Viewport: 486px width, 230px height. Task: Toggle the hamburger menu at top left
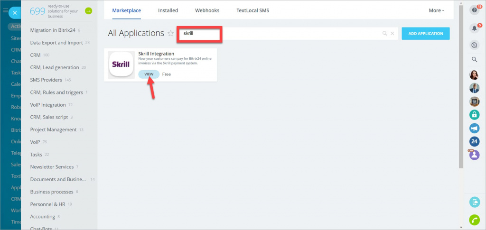click(x=5, y=10)
